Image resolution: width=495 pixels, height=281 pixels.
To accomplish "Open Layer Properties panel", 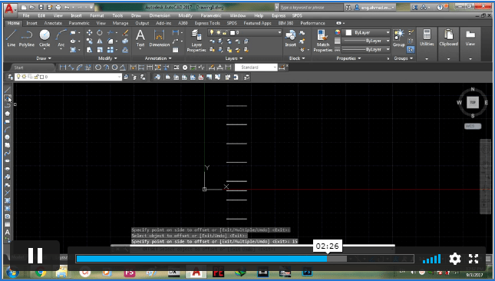I will click(196, 41).
